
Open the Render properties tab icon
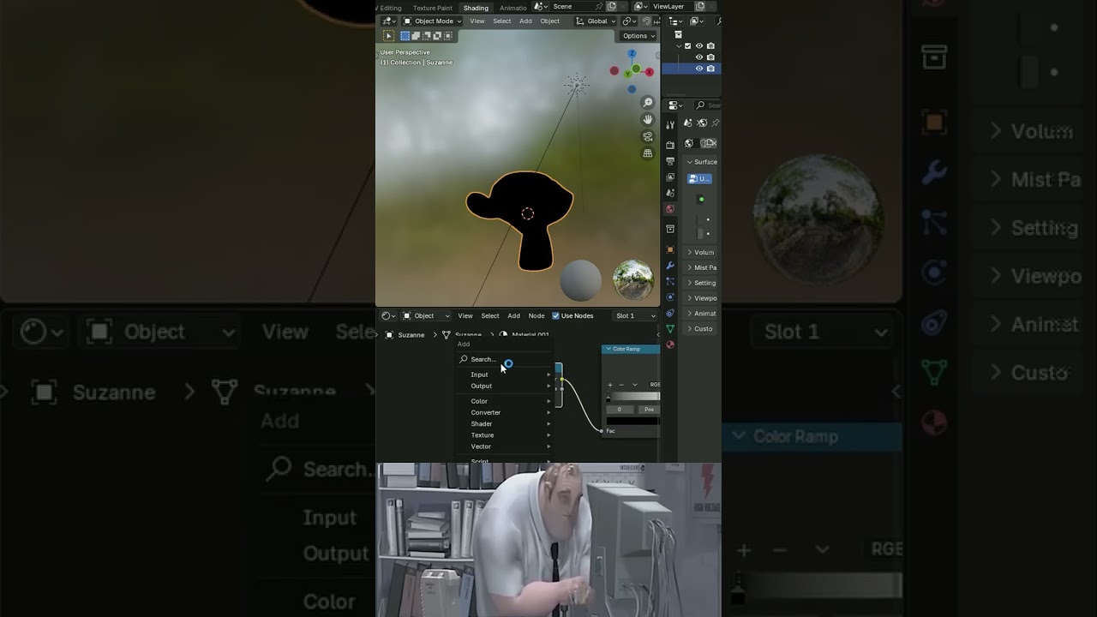tap(670, 145)
